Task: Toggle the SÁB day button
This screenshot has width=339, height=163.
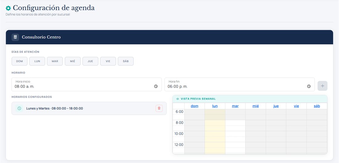Action: click(126, 61)
